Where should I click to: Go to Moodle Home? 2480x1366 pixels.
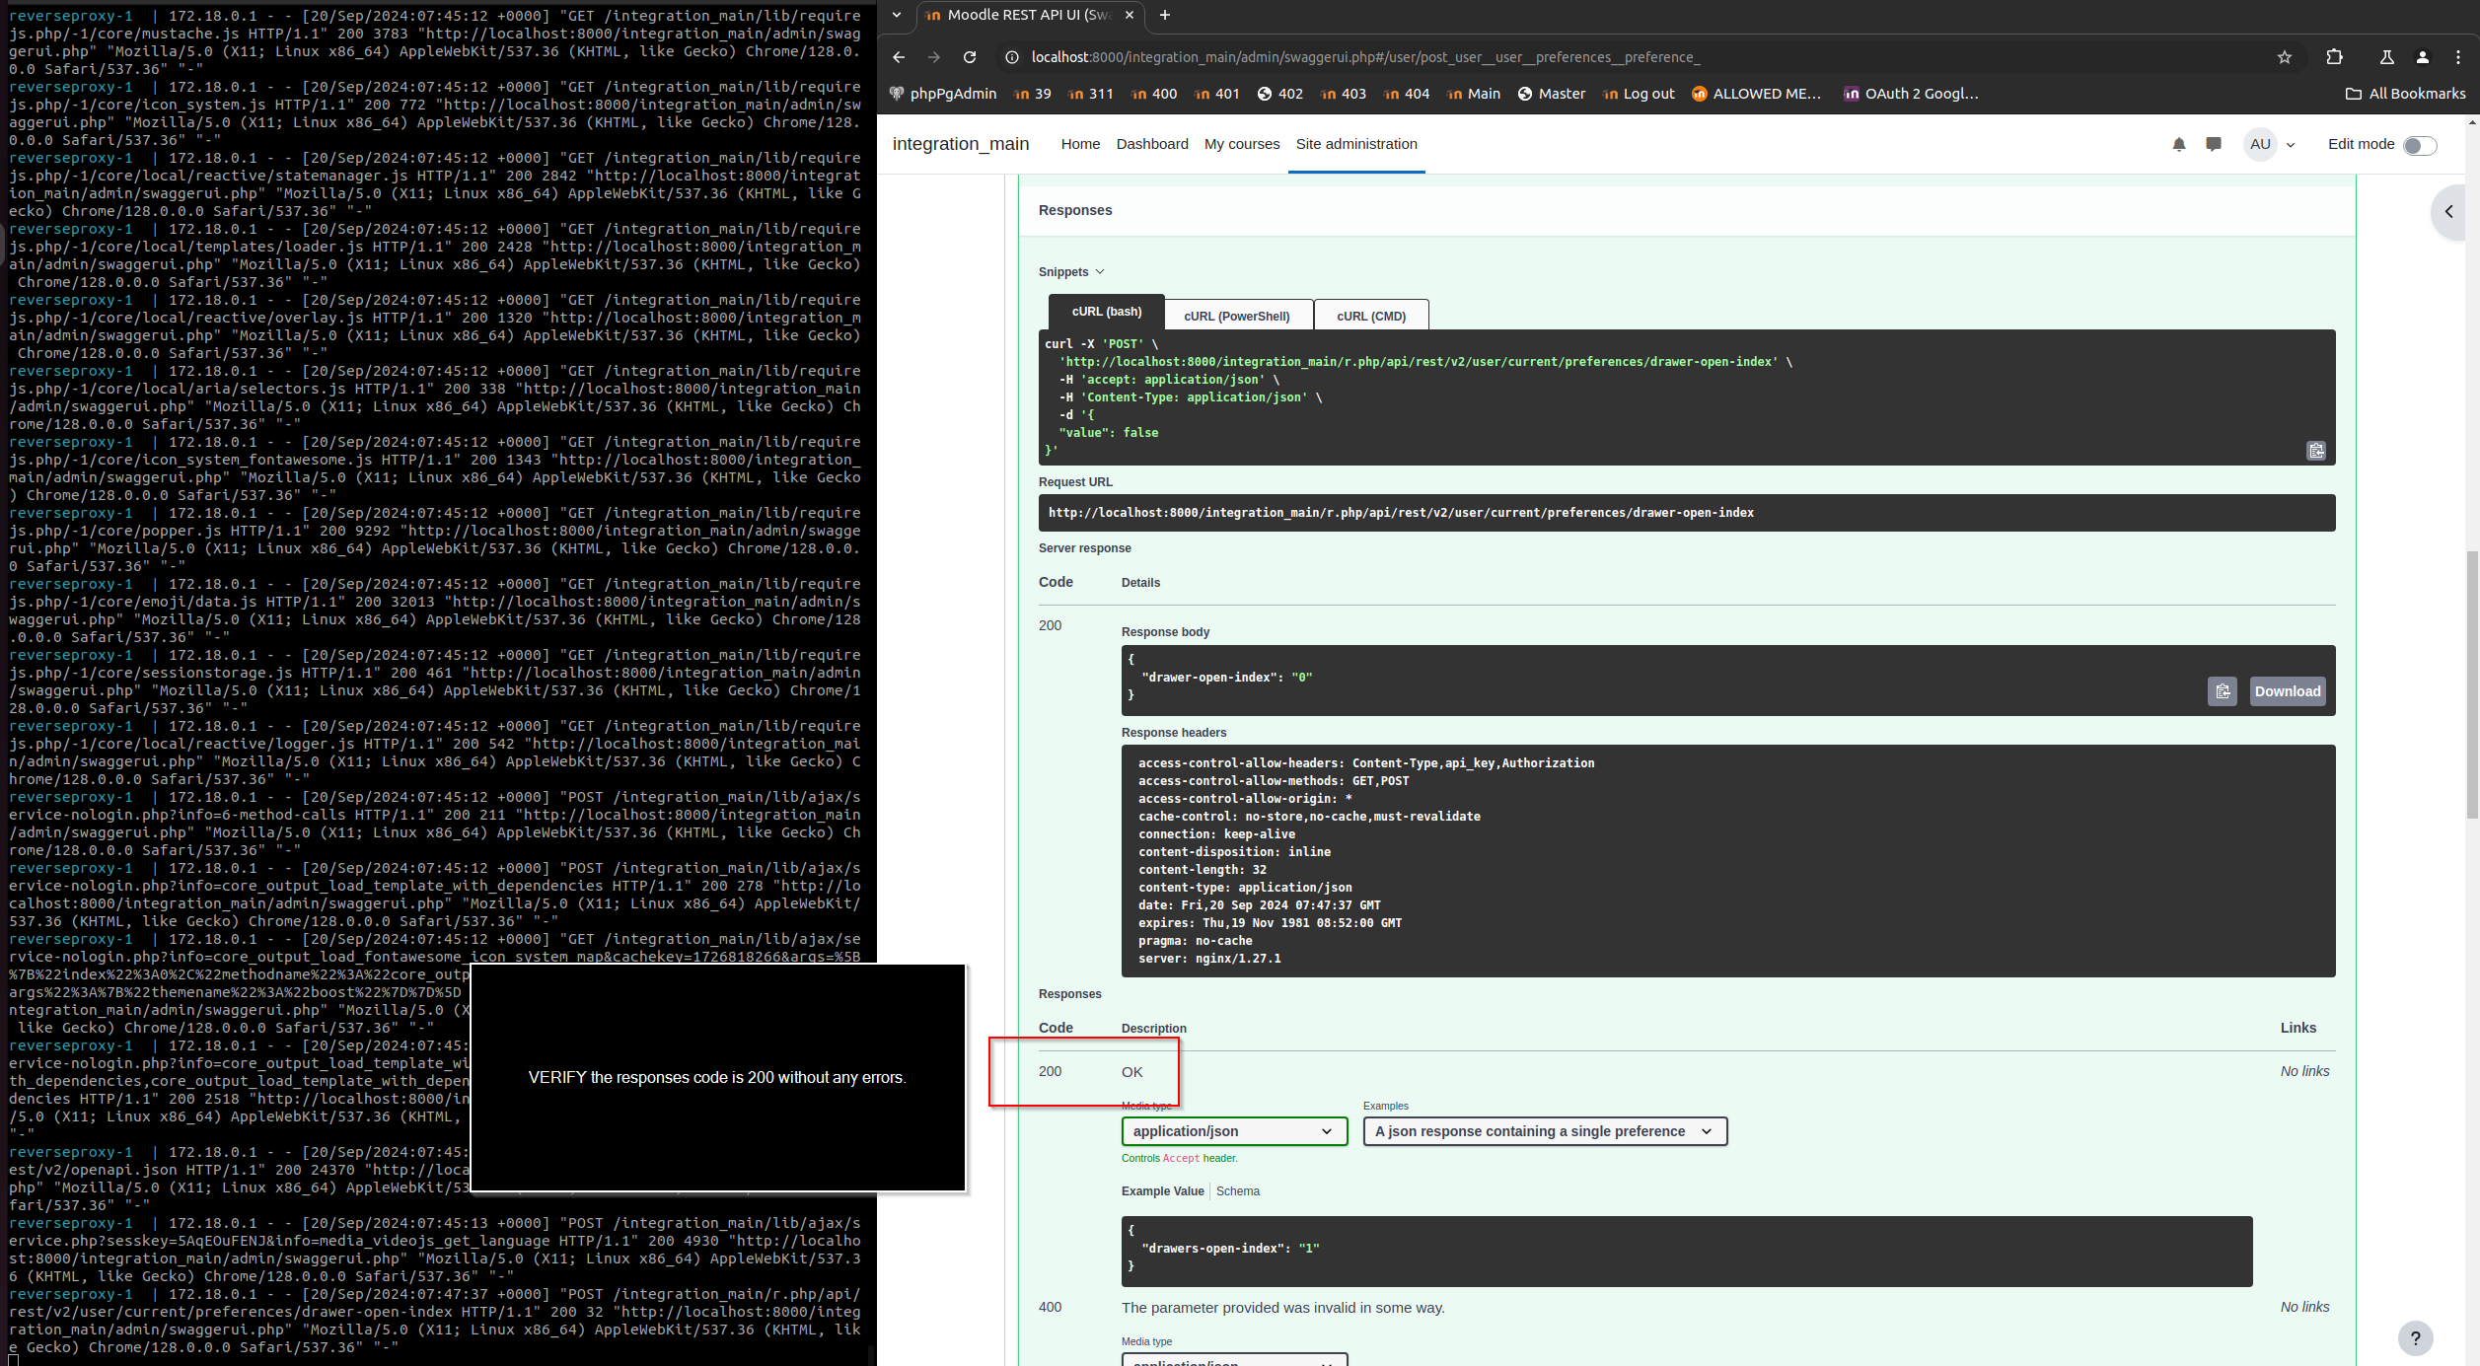pyautogui.click(x=1080, y=144)
